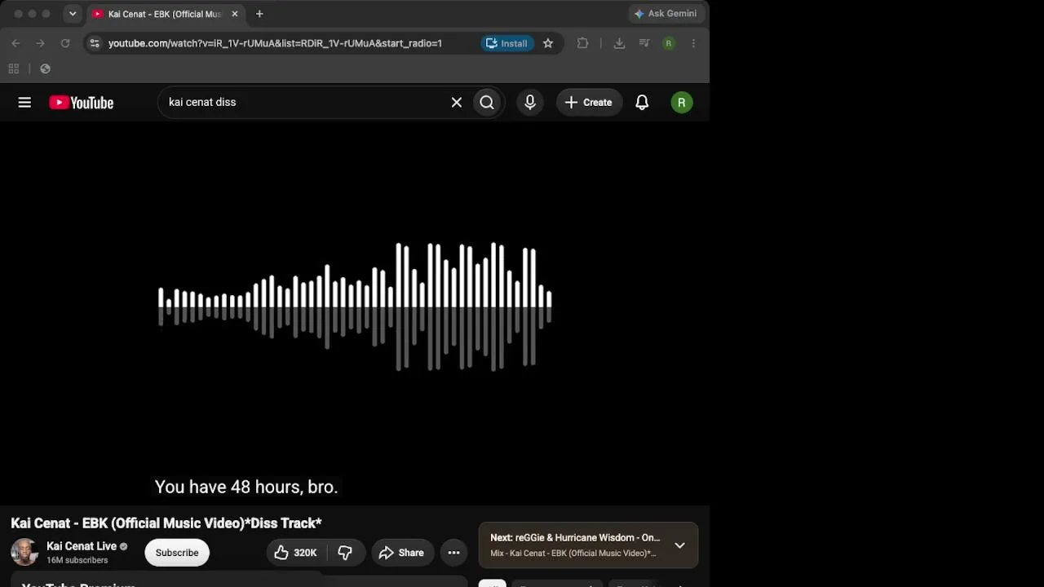Open Chrome three-dot menu
The image size is (1044, 587).
click(x=693, y=43)
